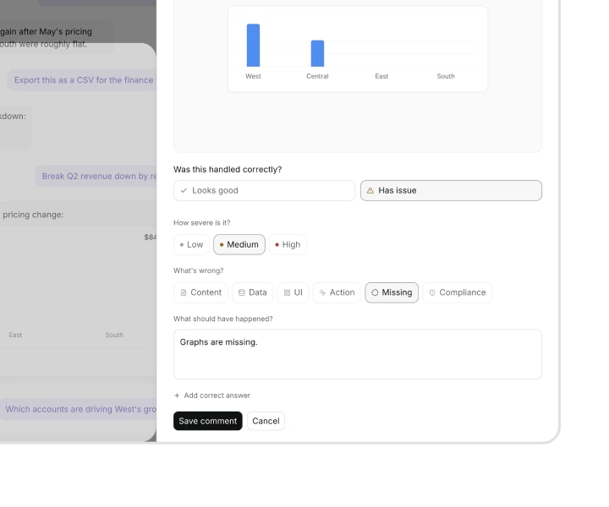Click the Central bar in chart

[317, 53]
